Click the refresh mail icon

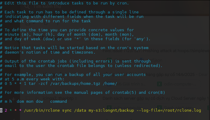[46, 23]
